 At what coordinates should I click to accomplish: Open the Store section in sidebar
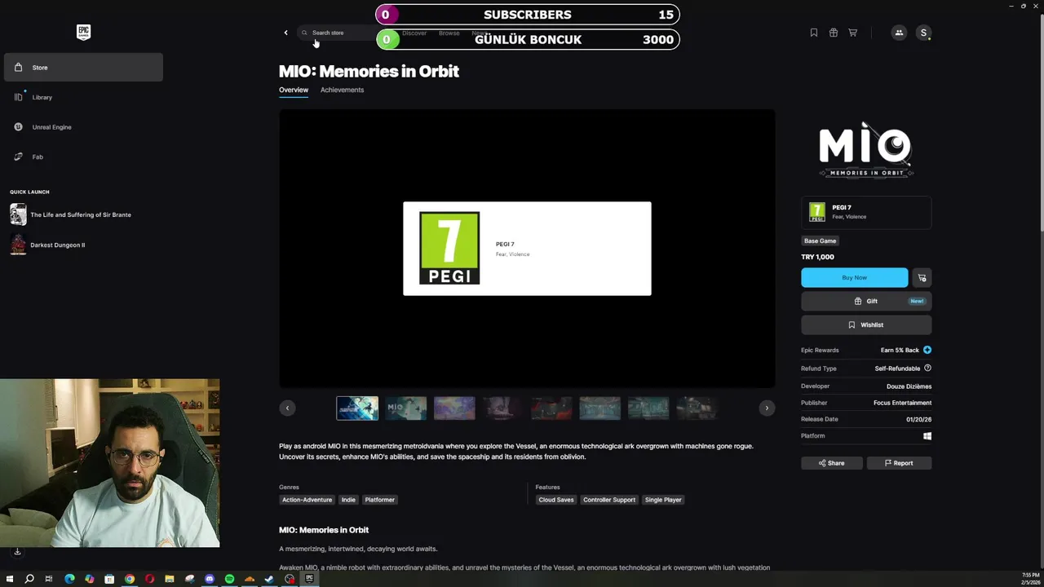[83, 67]
